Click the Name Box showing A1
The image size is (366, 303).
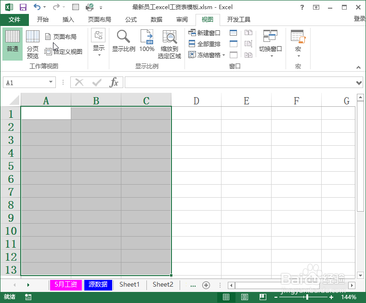[x=26, y=83]
